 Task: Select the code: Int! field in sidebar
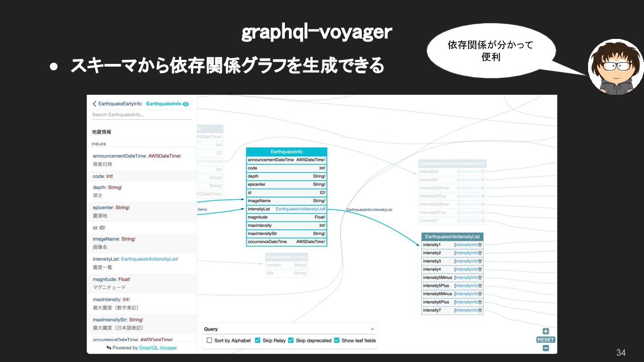[141, 176]
